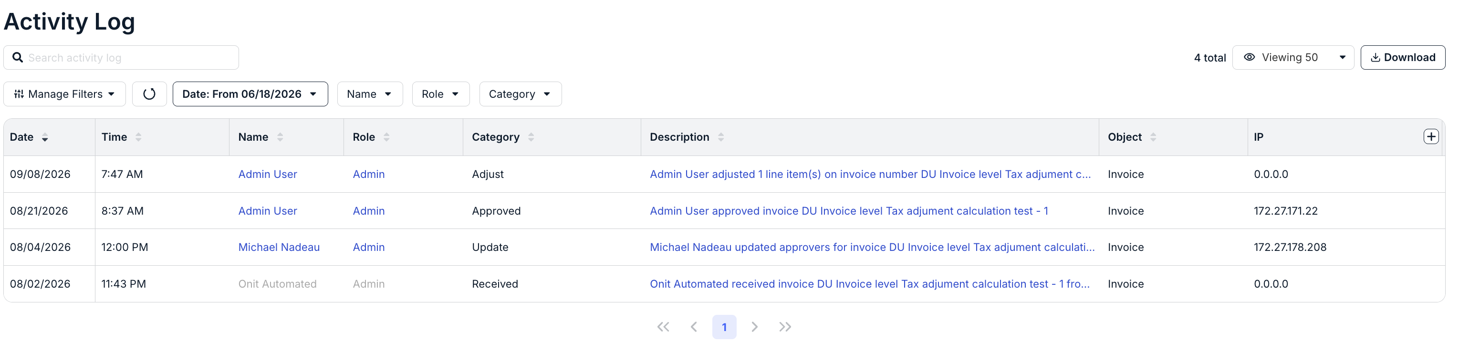Go to previous page chevron
Viewport: 1459px width, 353px height.
pyautogui.click(x=694, y=327)
